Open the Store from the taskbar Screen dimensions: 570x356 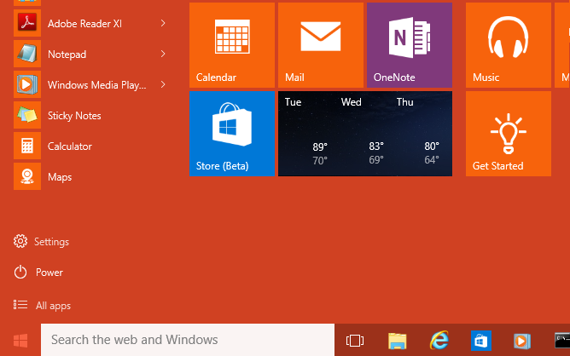point(481,341)
